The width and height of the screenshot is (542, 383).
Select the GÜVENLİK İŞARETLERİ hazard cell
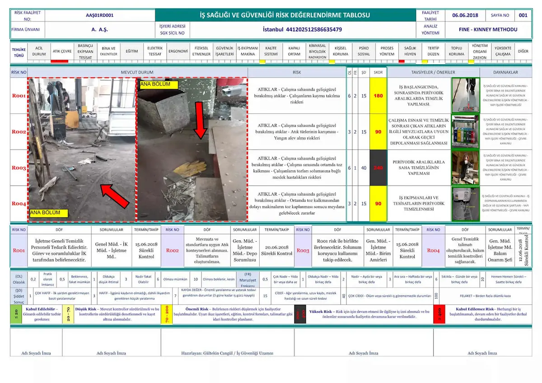click(225, 51)
